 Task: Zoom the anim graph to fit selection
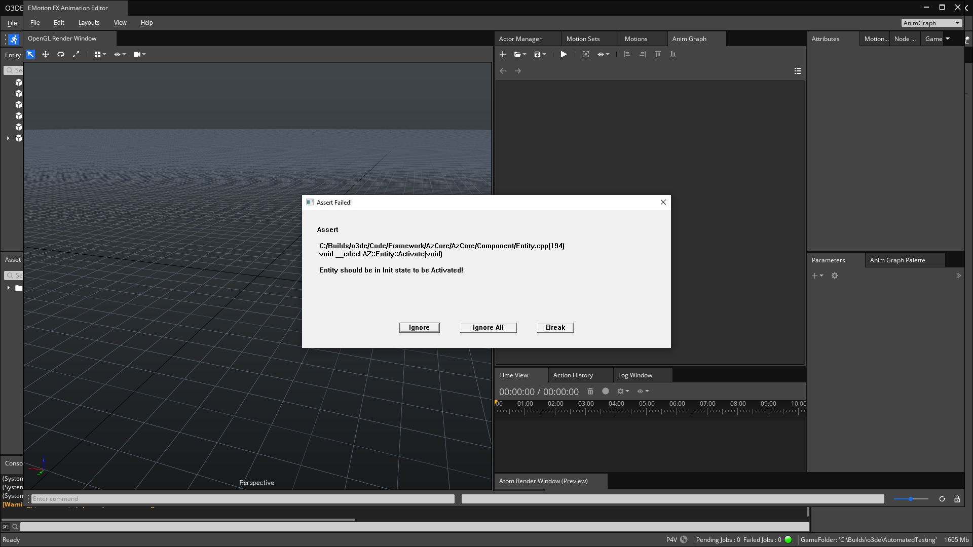point(586,54)
